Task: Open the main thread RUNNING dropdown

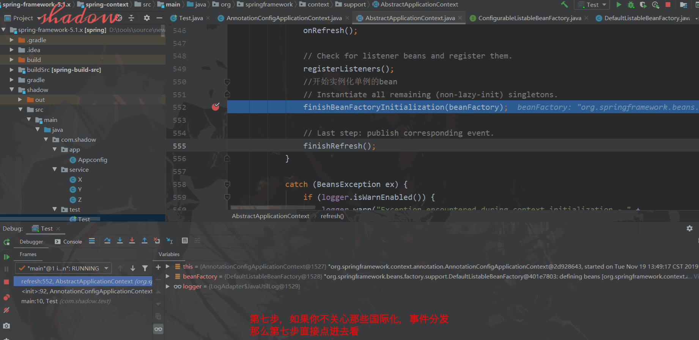Action: 63,268
